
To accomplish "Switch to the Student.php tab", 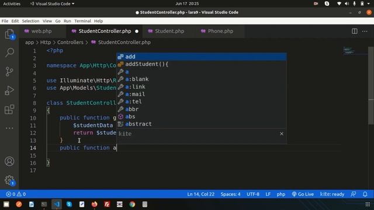I will (x=169, y=31).
